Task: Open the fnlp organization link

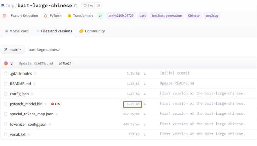Action: pos(10,6)
